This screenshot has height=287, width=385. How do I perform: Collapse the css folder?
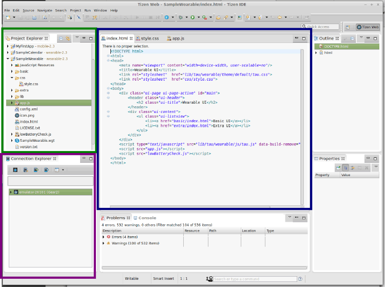(12, 78)
